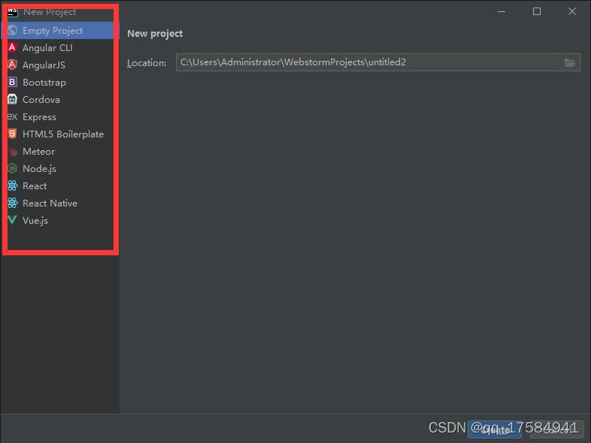Choose the Cordova robot icon
The image size is (591, 443).
[x=13, y=99]
